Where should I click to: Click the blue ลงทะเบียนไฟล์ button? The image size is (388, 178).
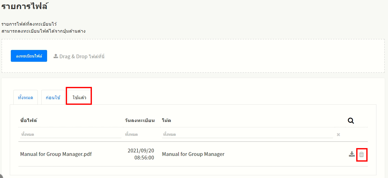pos(29,56)
